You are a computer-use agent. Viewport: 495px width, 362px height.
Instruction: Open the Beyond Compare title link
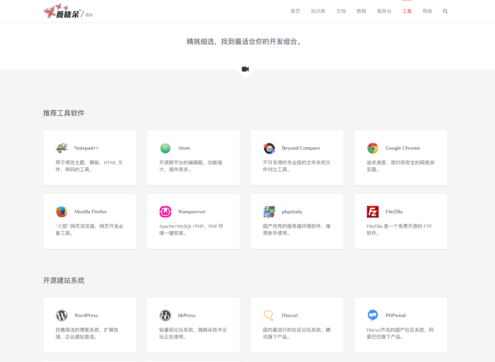point(301,148)
